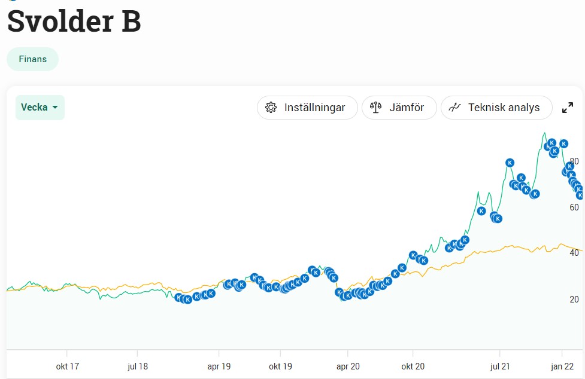Open the Vecka interval dropdown
This screenshot has height=379, width=585.
click(40, 108)
